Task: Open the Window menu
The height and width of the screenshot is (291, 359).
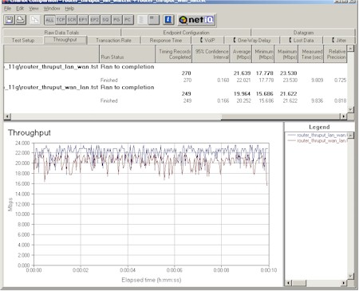Action: click(x=52, y=9)
